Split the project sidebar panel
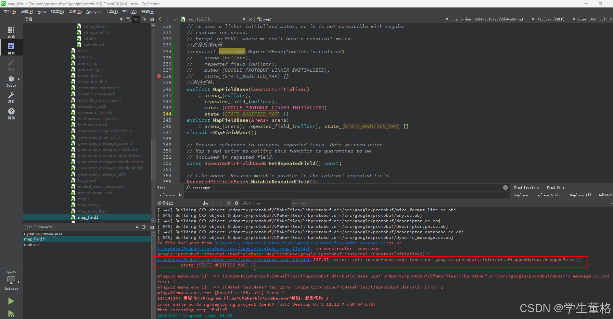Screen dimensions: 613x319 (x=144, y=19)
